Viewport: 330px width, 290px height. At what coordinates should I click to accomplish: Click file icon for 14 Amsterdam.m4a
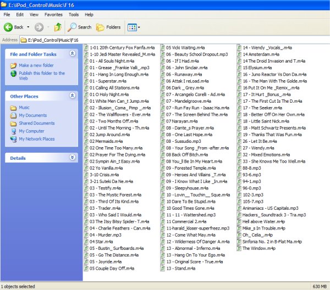[x=239, y=54]
